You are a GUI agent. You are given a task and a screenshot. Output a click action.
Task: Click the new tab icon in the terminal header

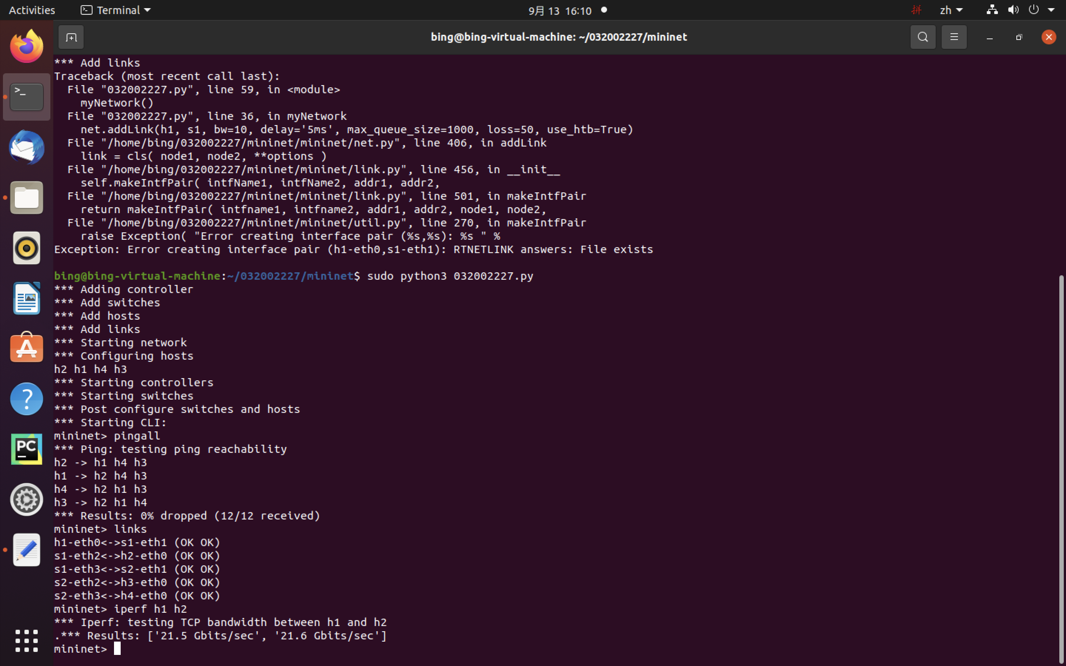(x=71, y=37)
